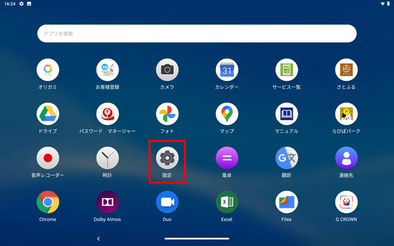Screen dimensions: 394x246
Task: Open the マップ maps app
Action: pos(227,114)
